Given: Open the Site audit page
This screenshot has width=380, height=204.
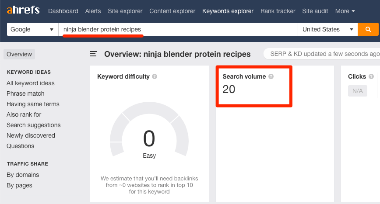Looking at the screenshot, I should pyautogui.click(x=315, y=11).
